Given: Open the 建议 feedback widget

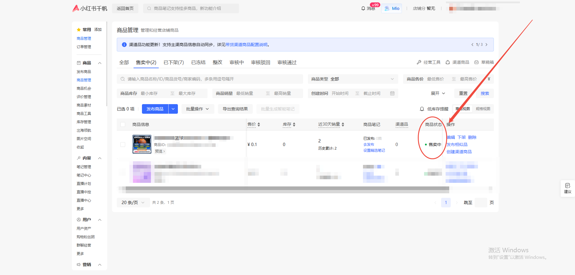Looking at the screenshot, I should (x=568, y=188).
